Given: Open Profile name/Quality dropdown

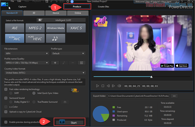Looking at the screenshot, I should click(x=27, y=63).
